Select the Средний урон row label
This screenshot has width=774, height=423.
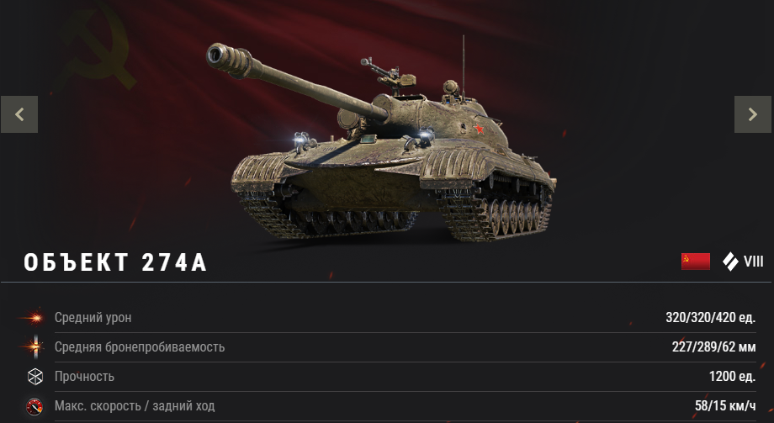click(x=93, y=317)
